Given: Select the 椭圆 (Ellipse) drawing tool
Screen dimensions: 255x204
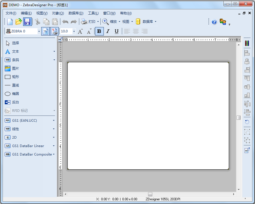Looking at the screenshot, I should tap(16, 94).
